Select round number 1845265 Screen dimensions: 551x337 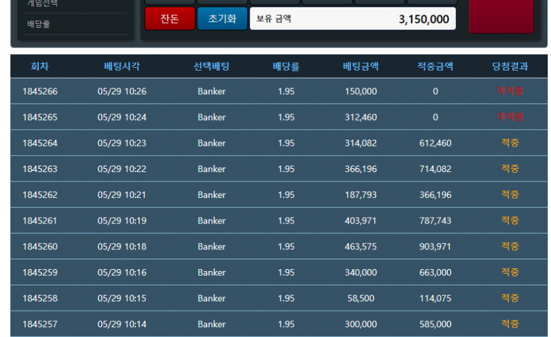click(x=40, y=117)
